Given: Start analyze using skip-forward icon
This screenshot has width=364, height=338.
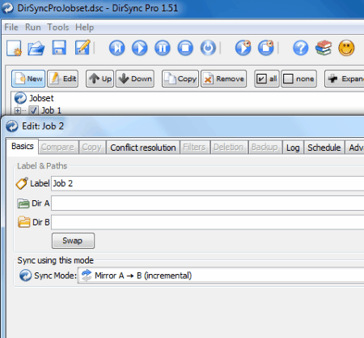Looking at the screenshot, I should 116,48.
